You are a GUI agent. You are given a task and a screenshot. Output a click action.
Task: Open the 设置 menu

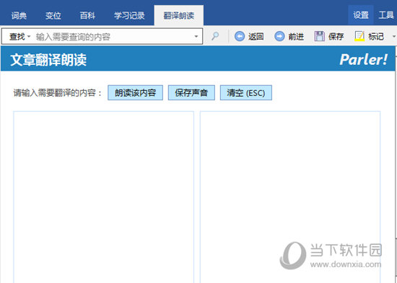pyautogui.click(x=361, y=15)
